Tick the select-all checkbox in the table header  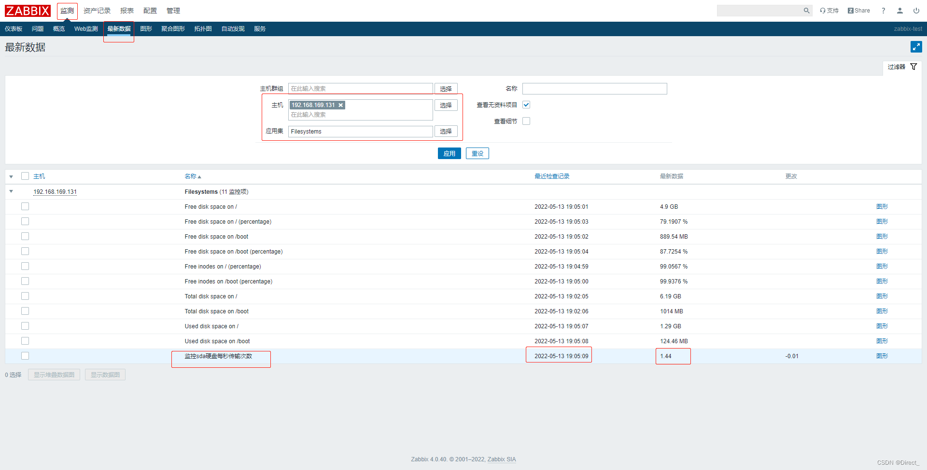25,176
